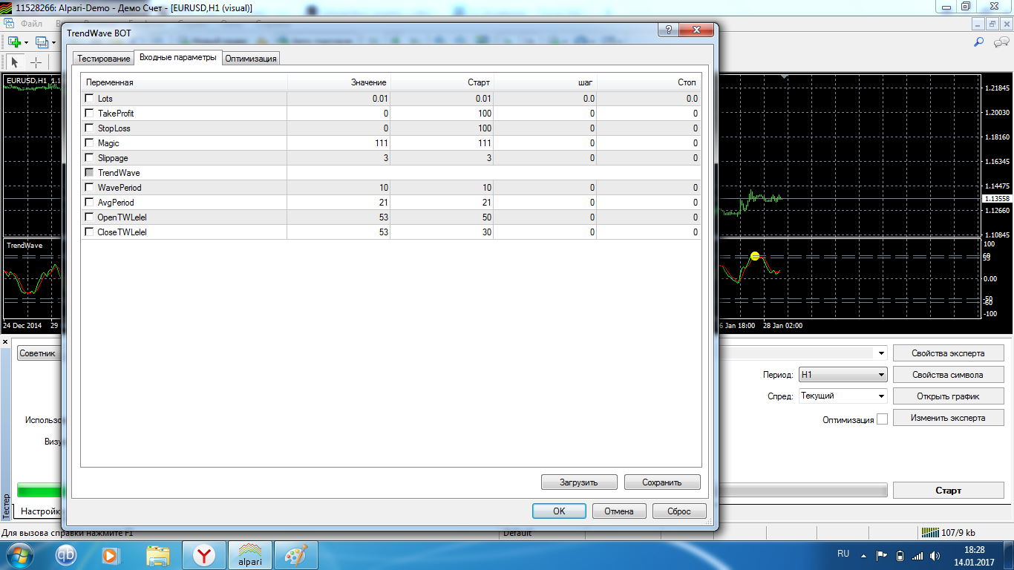Screen dimensions: 1014x570
Task: Open the search magnifier in MetaTrader
Action: point(978,42)
